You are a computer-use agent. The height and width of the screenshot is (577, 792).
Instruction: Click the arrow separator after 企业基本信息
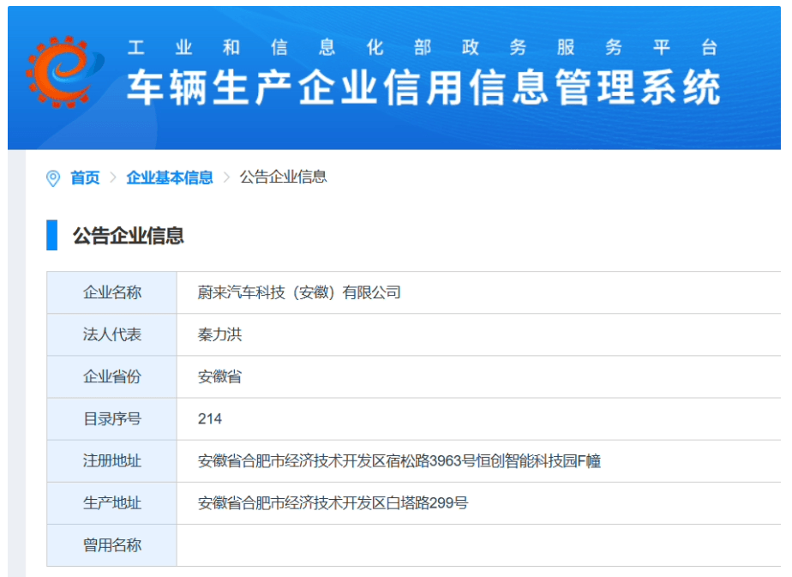pos(227,177)
